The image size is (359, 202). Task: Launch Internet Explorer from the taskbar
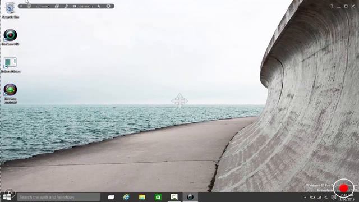coord(126,197)
